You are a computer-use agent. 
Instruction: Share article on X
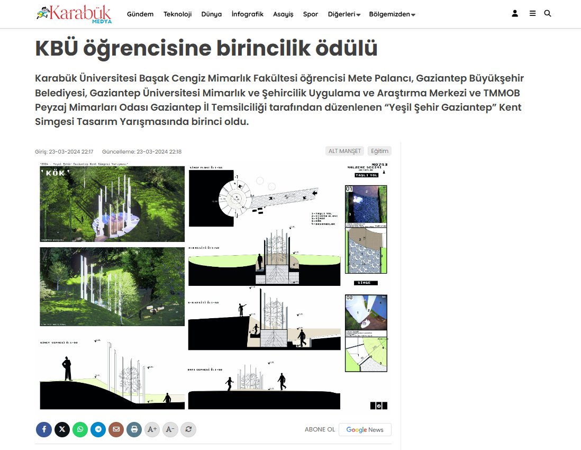(62, 429)
